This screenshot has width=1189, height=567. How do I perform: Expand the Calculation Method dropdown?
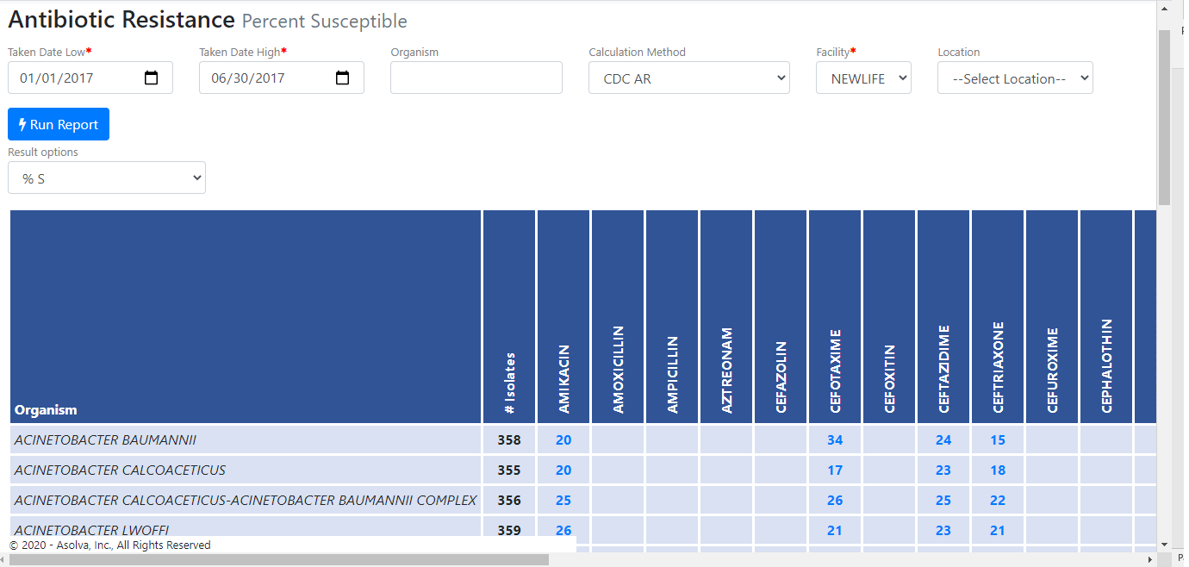tap(689, 78)
